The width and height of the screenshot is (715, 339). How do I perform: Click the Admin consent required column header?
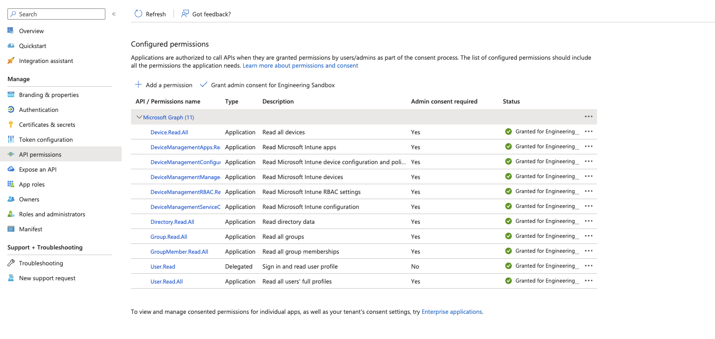(444, 101)
